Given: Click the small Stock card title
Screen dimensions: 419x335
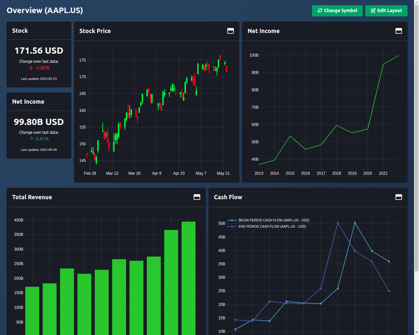Looking at the screenshot, I should [x=20, y=30].
